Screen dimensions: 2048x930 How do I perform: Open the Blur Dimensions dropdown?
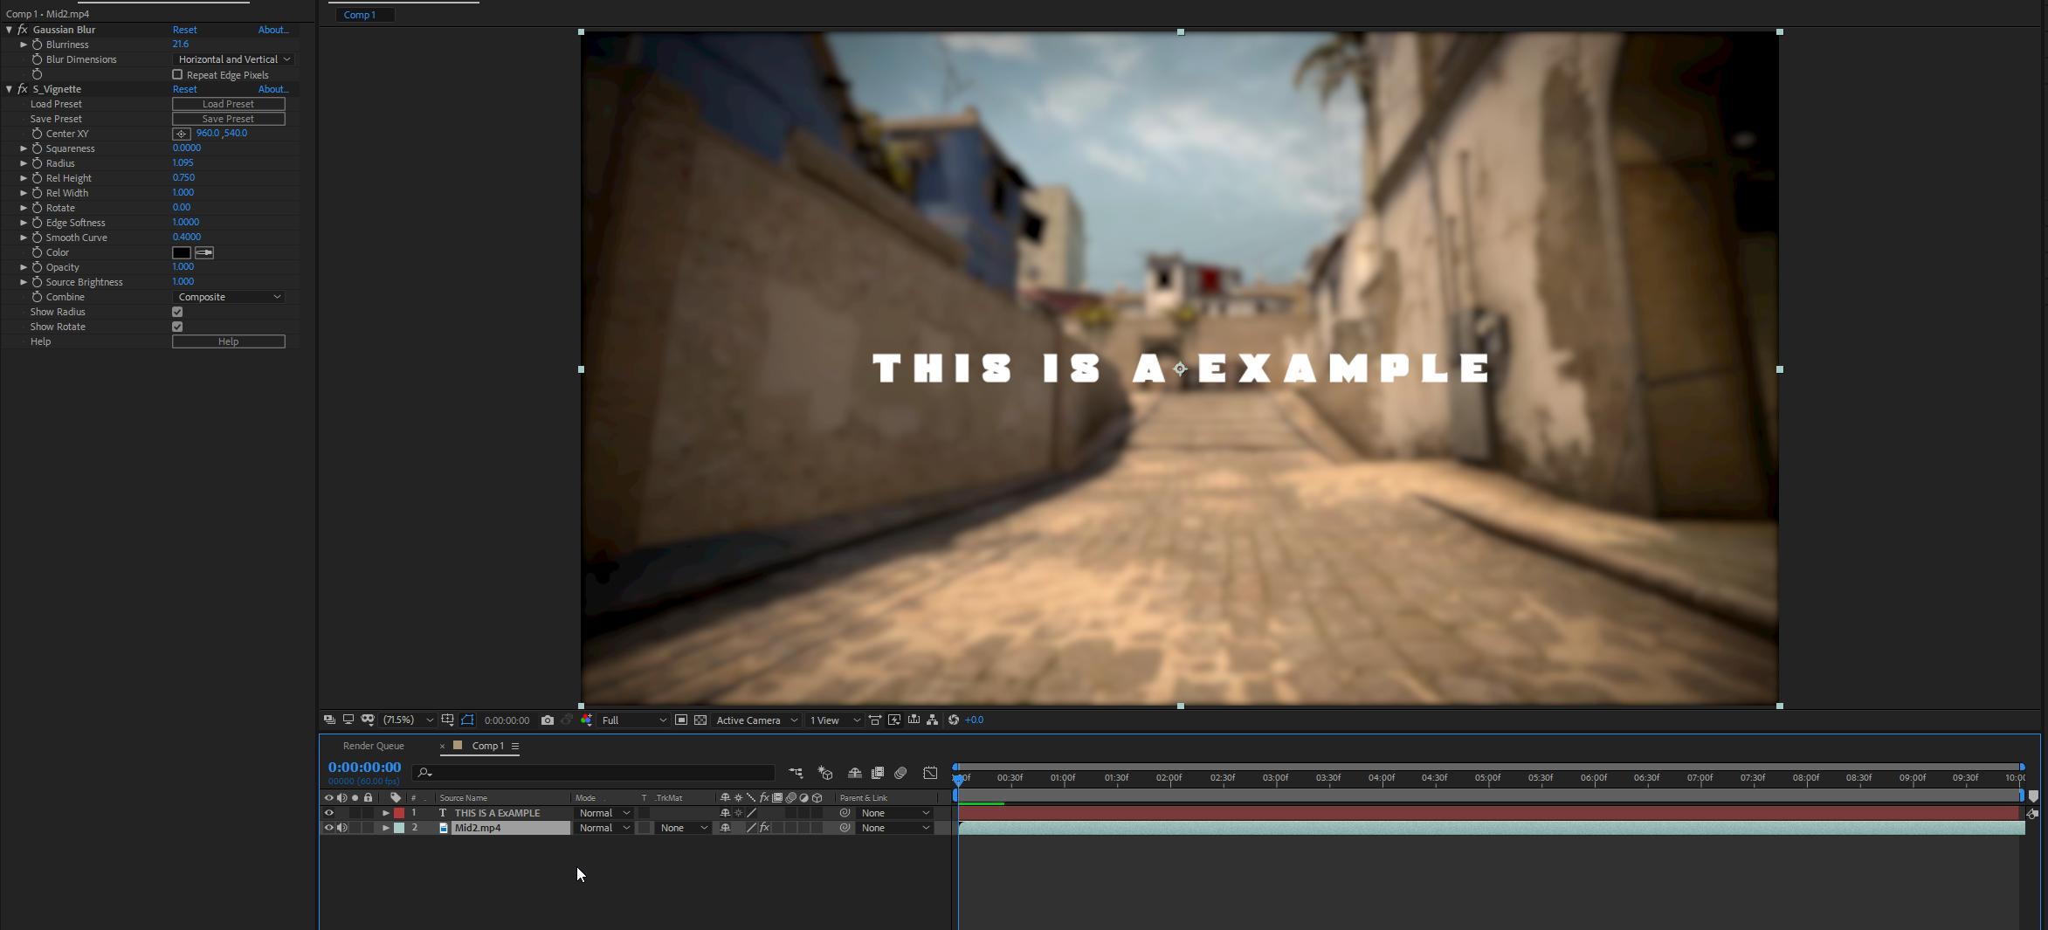coord(233,59)
